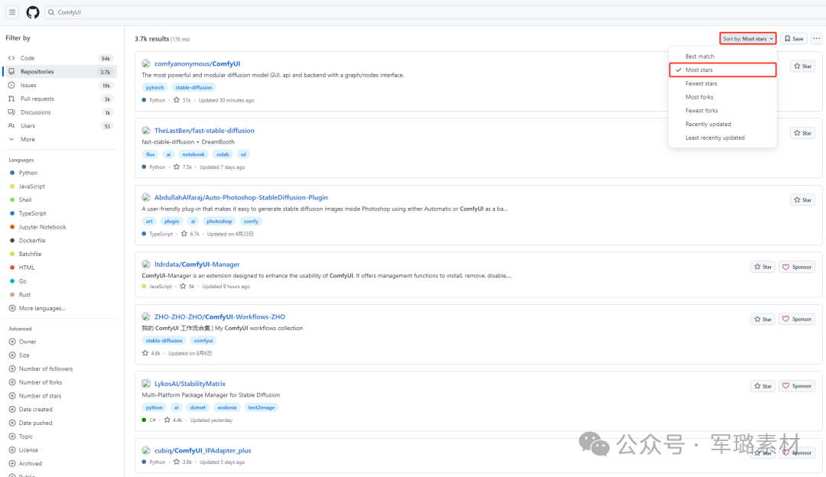Open ZHO-ZHO-ZHO/ComfyUI-Workflows-ZHO repository
Viewport: 826px width, 477px height.
(x=220, y=317)
